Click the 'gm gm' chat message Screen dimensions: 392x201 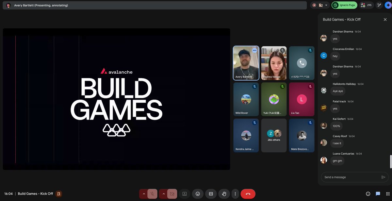click(x=337, y=161)
